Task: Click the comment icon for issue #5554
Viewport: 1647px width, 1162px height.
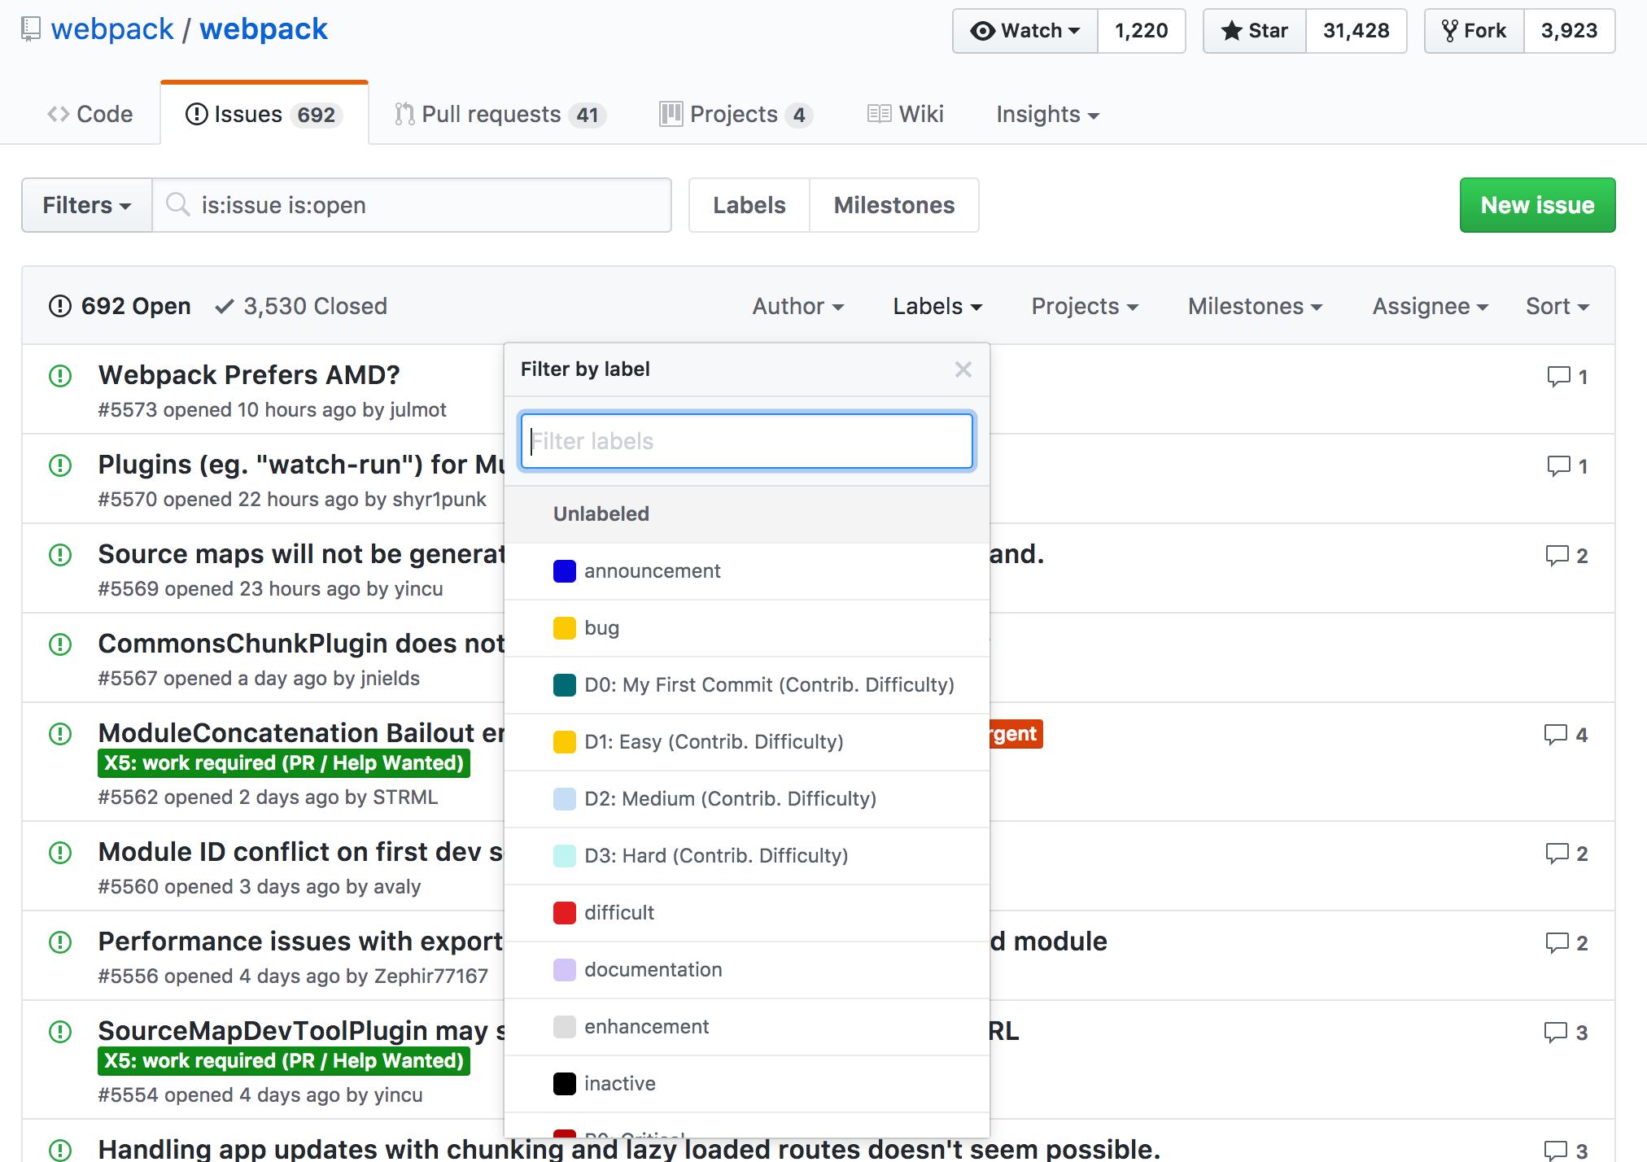Action: click(1556, 1033)
